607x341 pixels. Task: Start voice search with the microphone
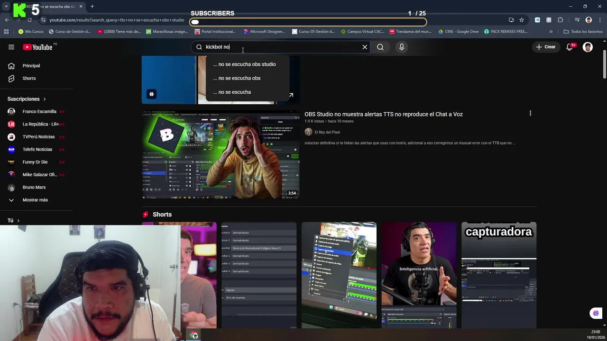[402, 47]
